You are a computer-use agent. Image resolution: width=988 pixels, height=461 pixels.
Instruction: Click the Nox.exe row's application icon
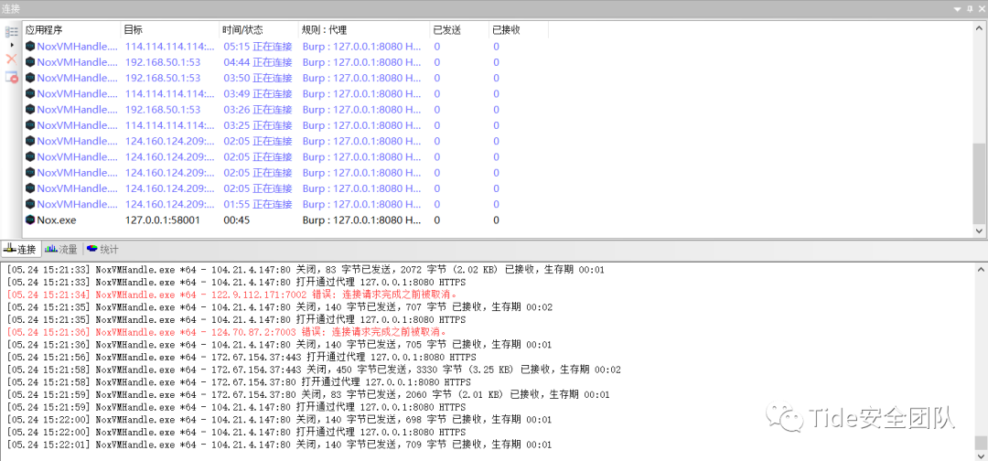click(29, 220)
